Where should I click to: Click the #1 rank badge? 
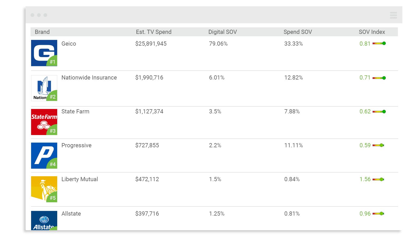[53, 62]
